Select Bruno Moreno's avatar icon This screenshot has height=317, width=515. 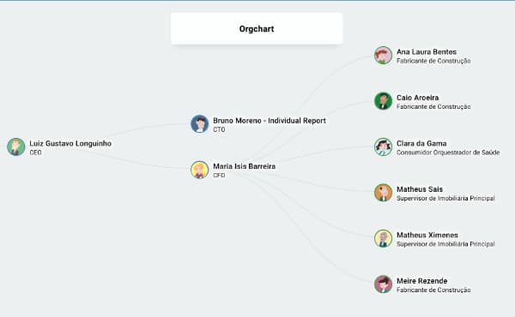(x=200, y=124)
